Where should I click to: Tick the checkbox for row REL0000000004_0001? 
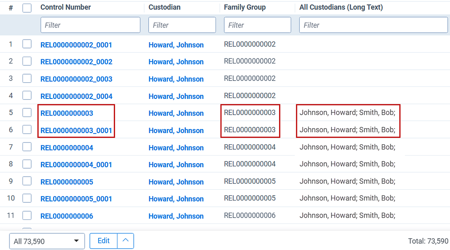27,164
